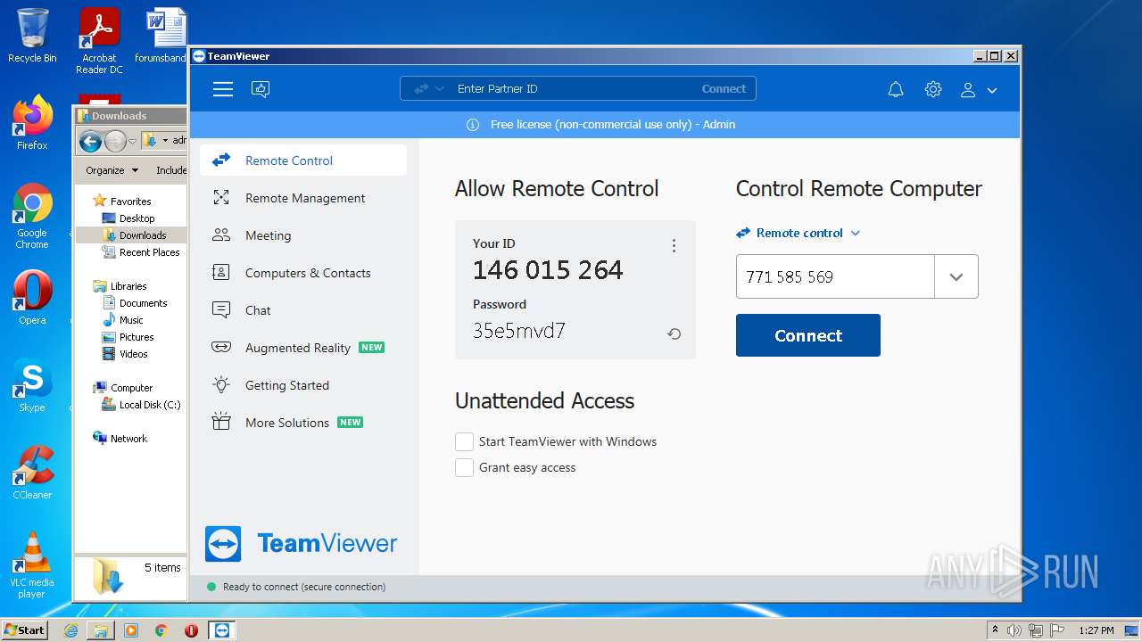Open Remote Management section
Screen dimensions: 1142x642
(x=303, y=198)
